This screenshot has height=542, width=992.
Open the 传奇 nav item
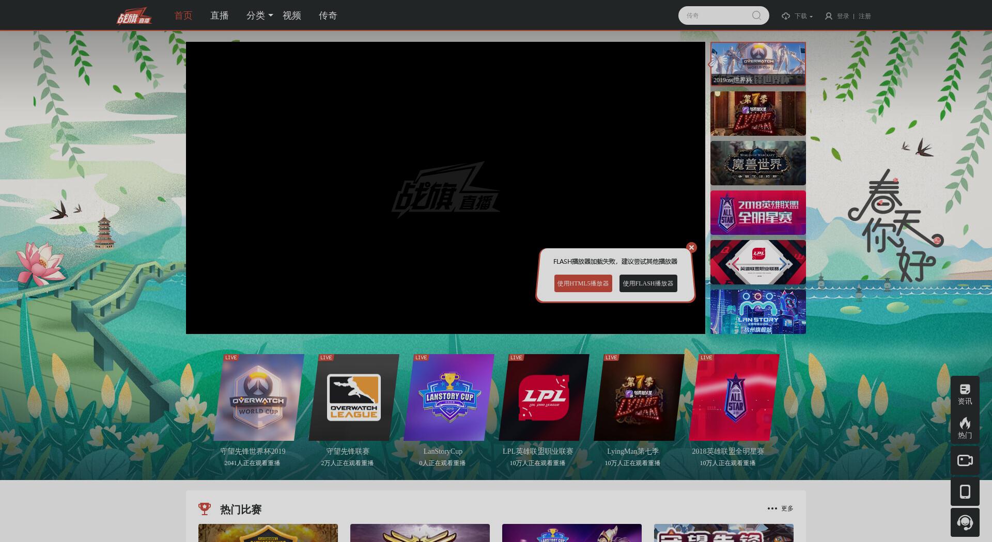[328, 15]
